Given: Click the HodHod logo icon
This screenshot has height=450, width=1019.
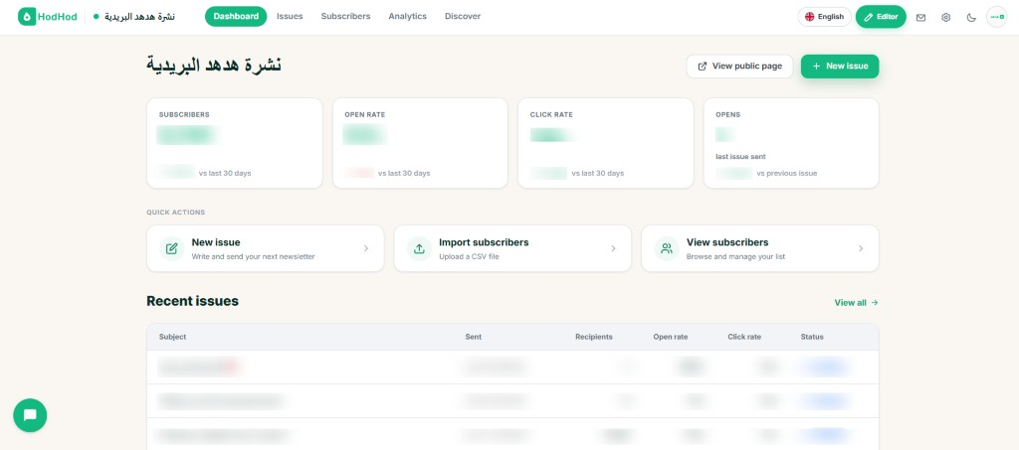Looking at the screenshot, I should 27,17.
